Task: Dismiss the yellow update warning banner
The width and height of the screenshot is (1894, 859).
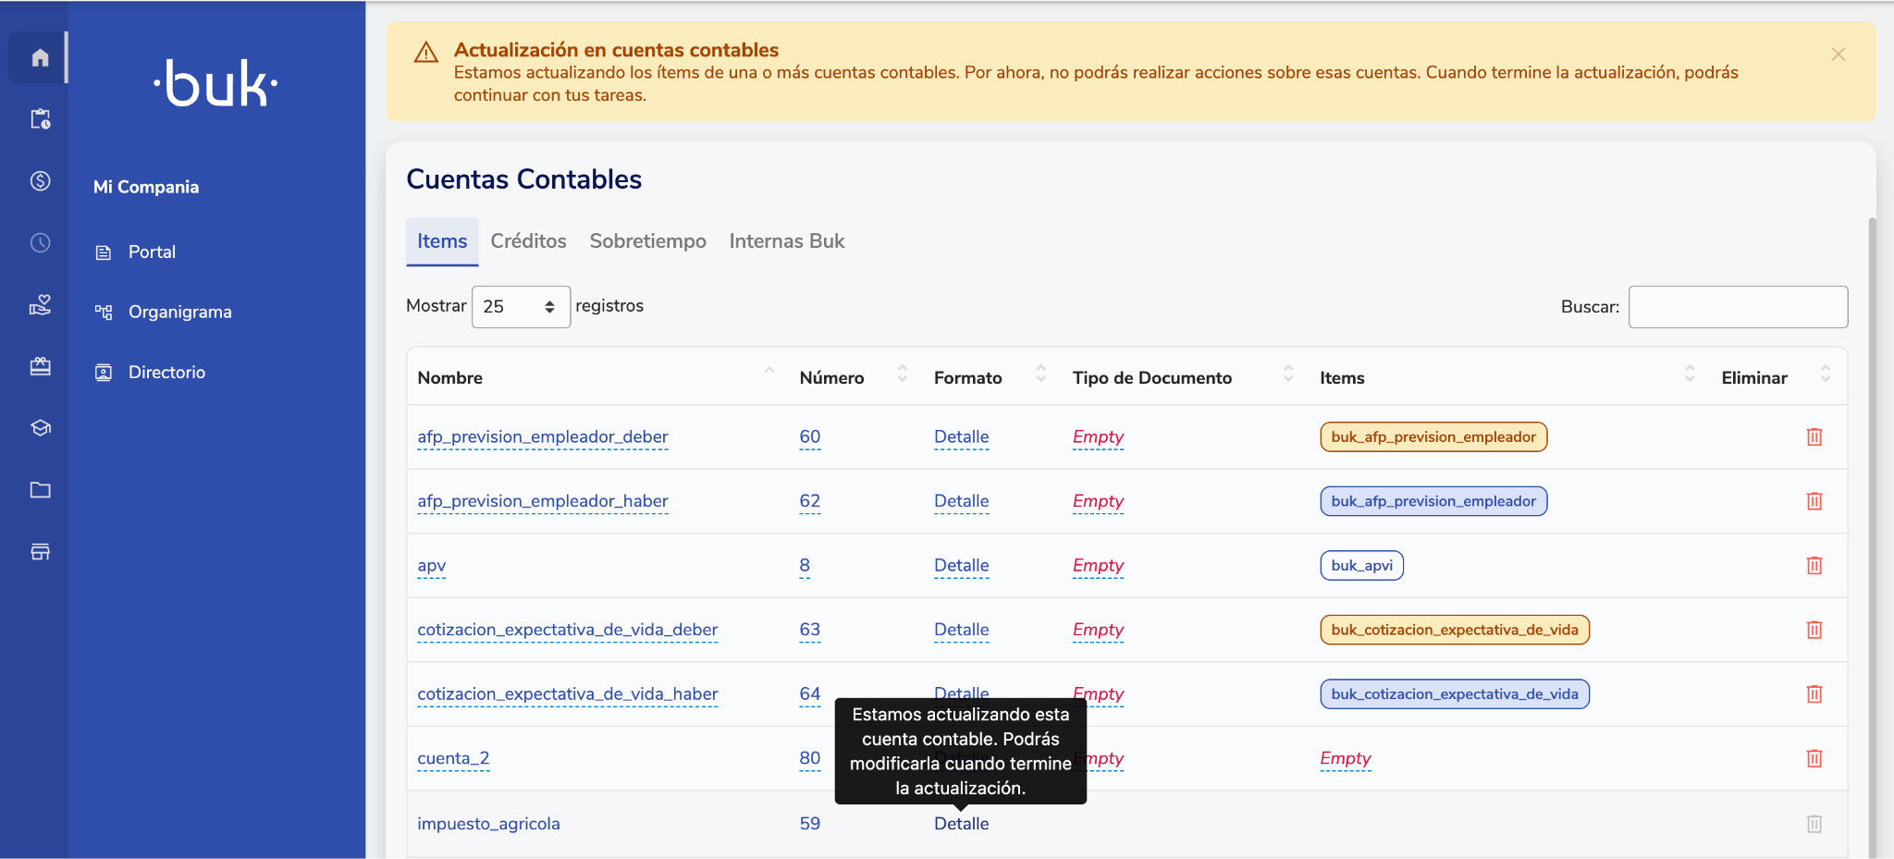Action: click(1838, 55)
